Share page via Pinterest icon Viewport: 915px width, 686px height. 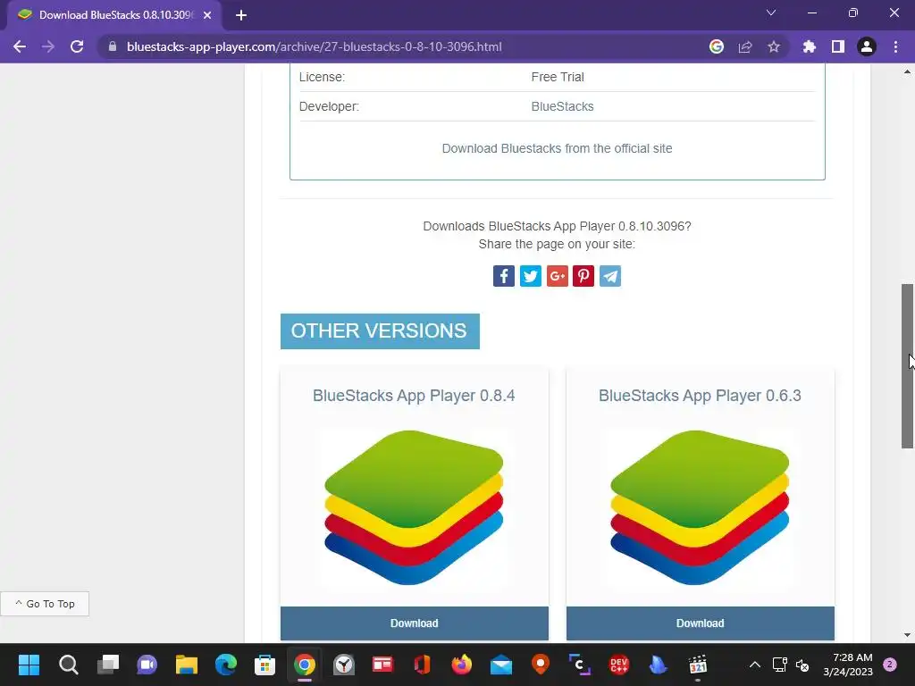tap(583, 276)
